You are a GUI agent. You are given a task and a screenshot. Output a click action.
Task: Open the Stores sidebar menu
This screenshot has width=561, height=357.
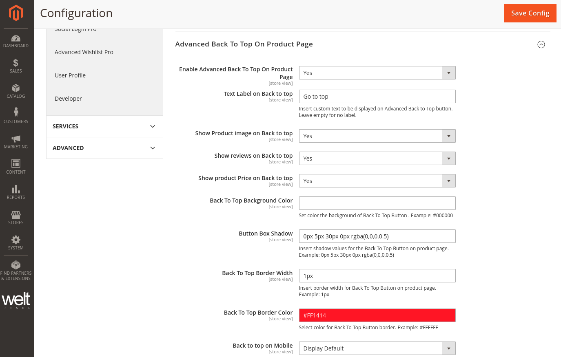click(x=16, y=218)
